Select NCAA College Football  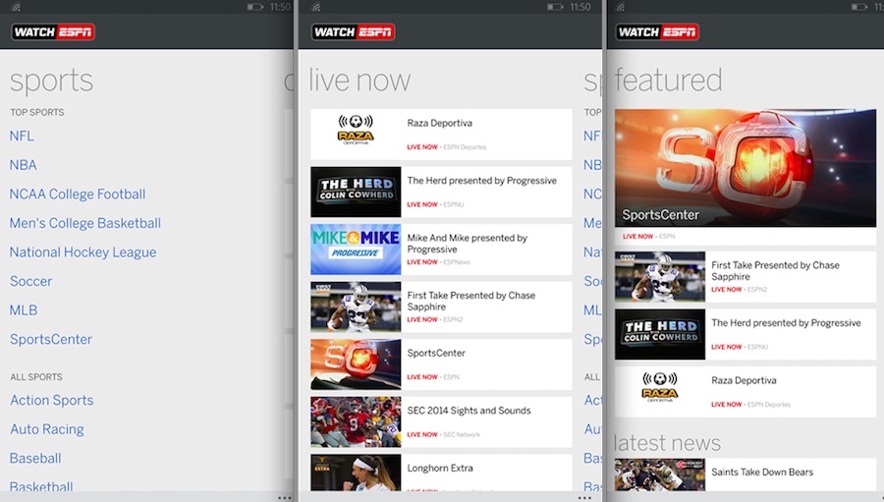(x=78, y=195)
